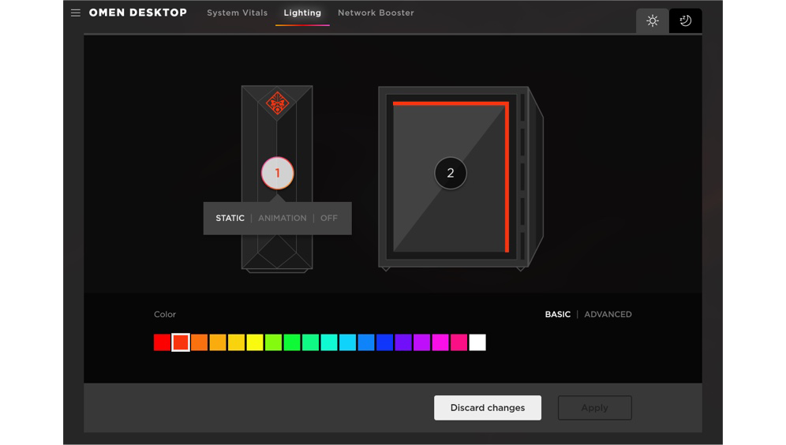Pick the pure green swatch
The image size is (786, 445).
292,342
